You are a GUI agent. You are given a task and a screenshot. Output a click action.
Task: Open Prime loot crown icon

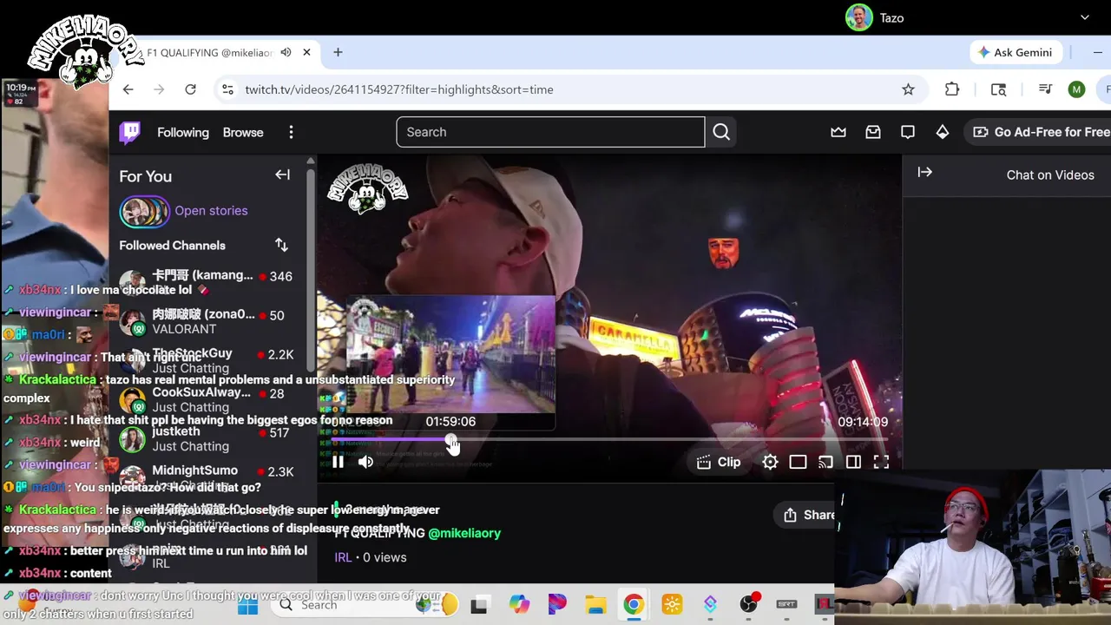click(x=838, y=132)
